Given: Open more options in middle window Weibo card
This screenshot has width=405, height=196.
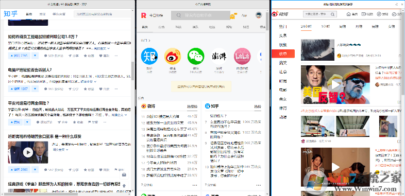Looking at the screenshot, I should (194, 185).
